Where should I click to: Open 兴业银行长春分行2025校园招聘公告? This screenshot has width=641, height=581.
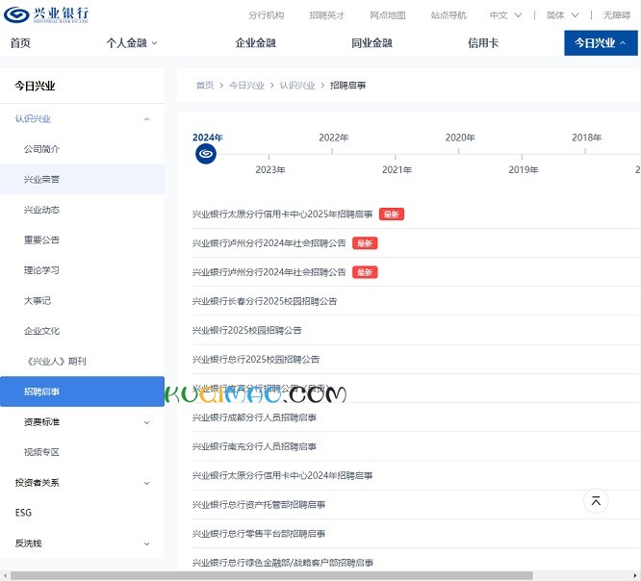point(265,301)
